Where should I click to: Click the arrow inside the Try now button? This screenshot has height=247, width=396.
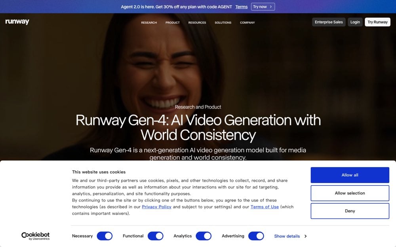point(271,7)
